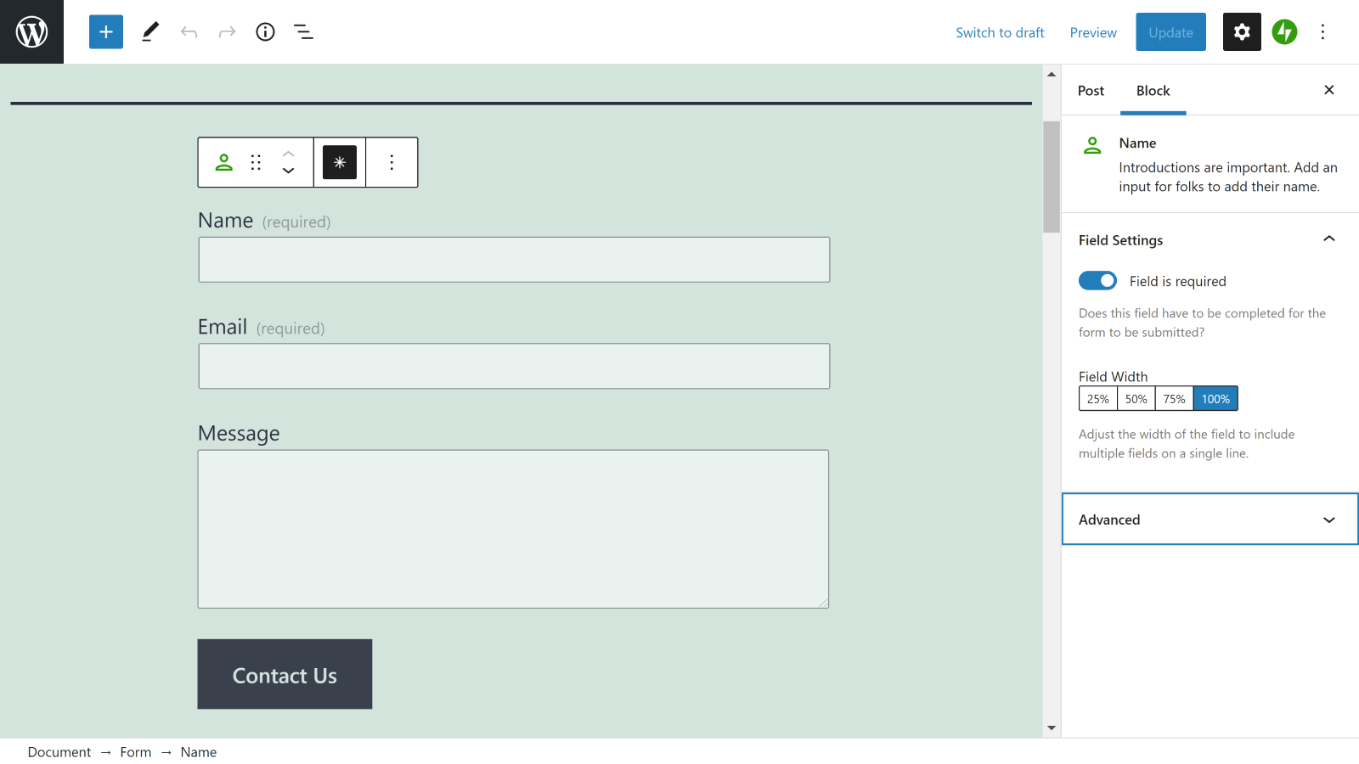Switch to the Post tab
This screenshot has width=1359, height=764.
[x=1091, y=91]
